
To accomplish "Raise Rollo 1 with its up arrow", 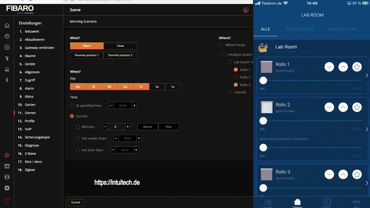I will pyautogui.click(x=343, y=67).
